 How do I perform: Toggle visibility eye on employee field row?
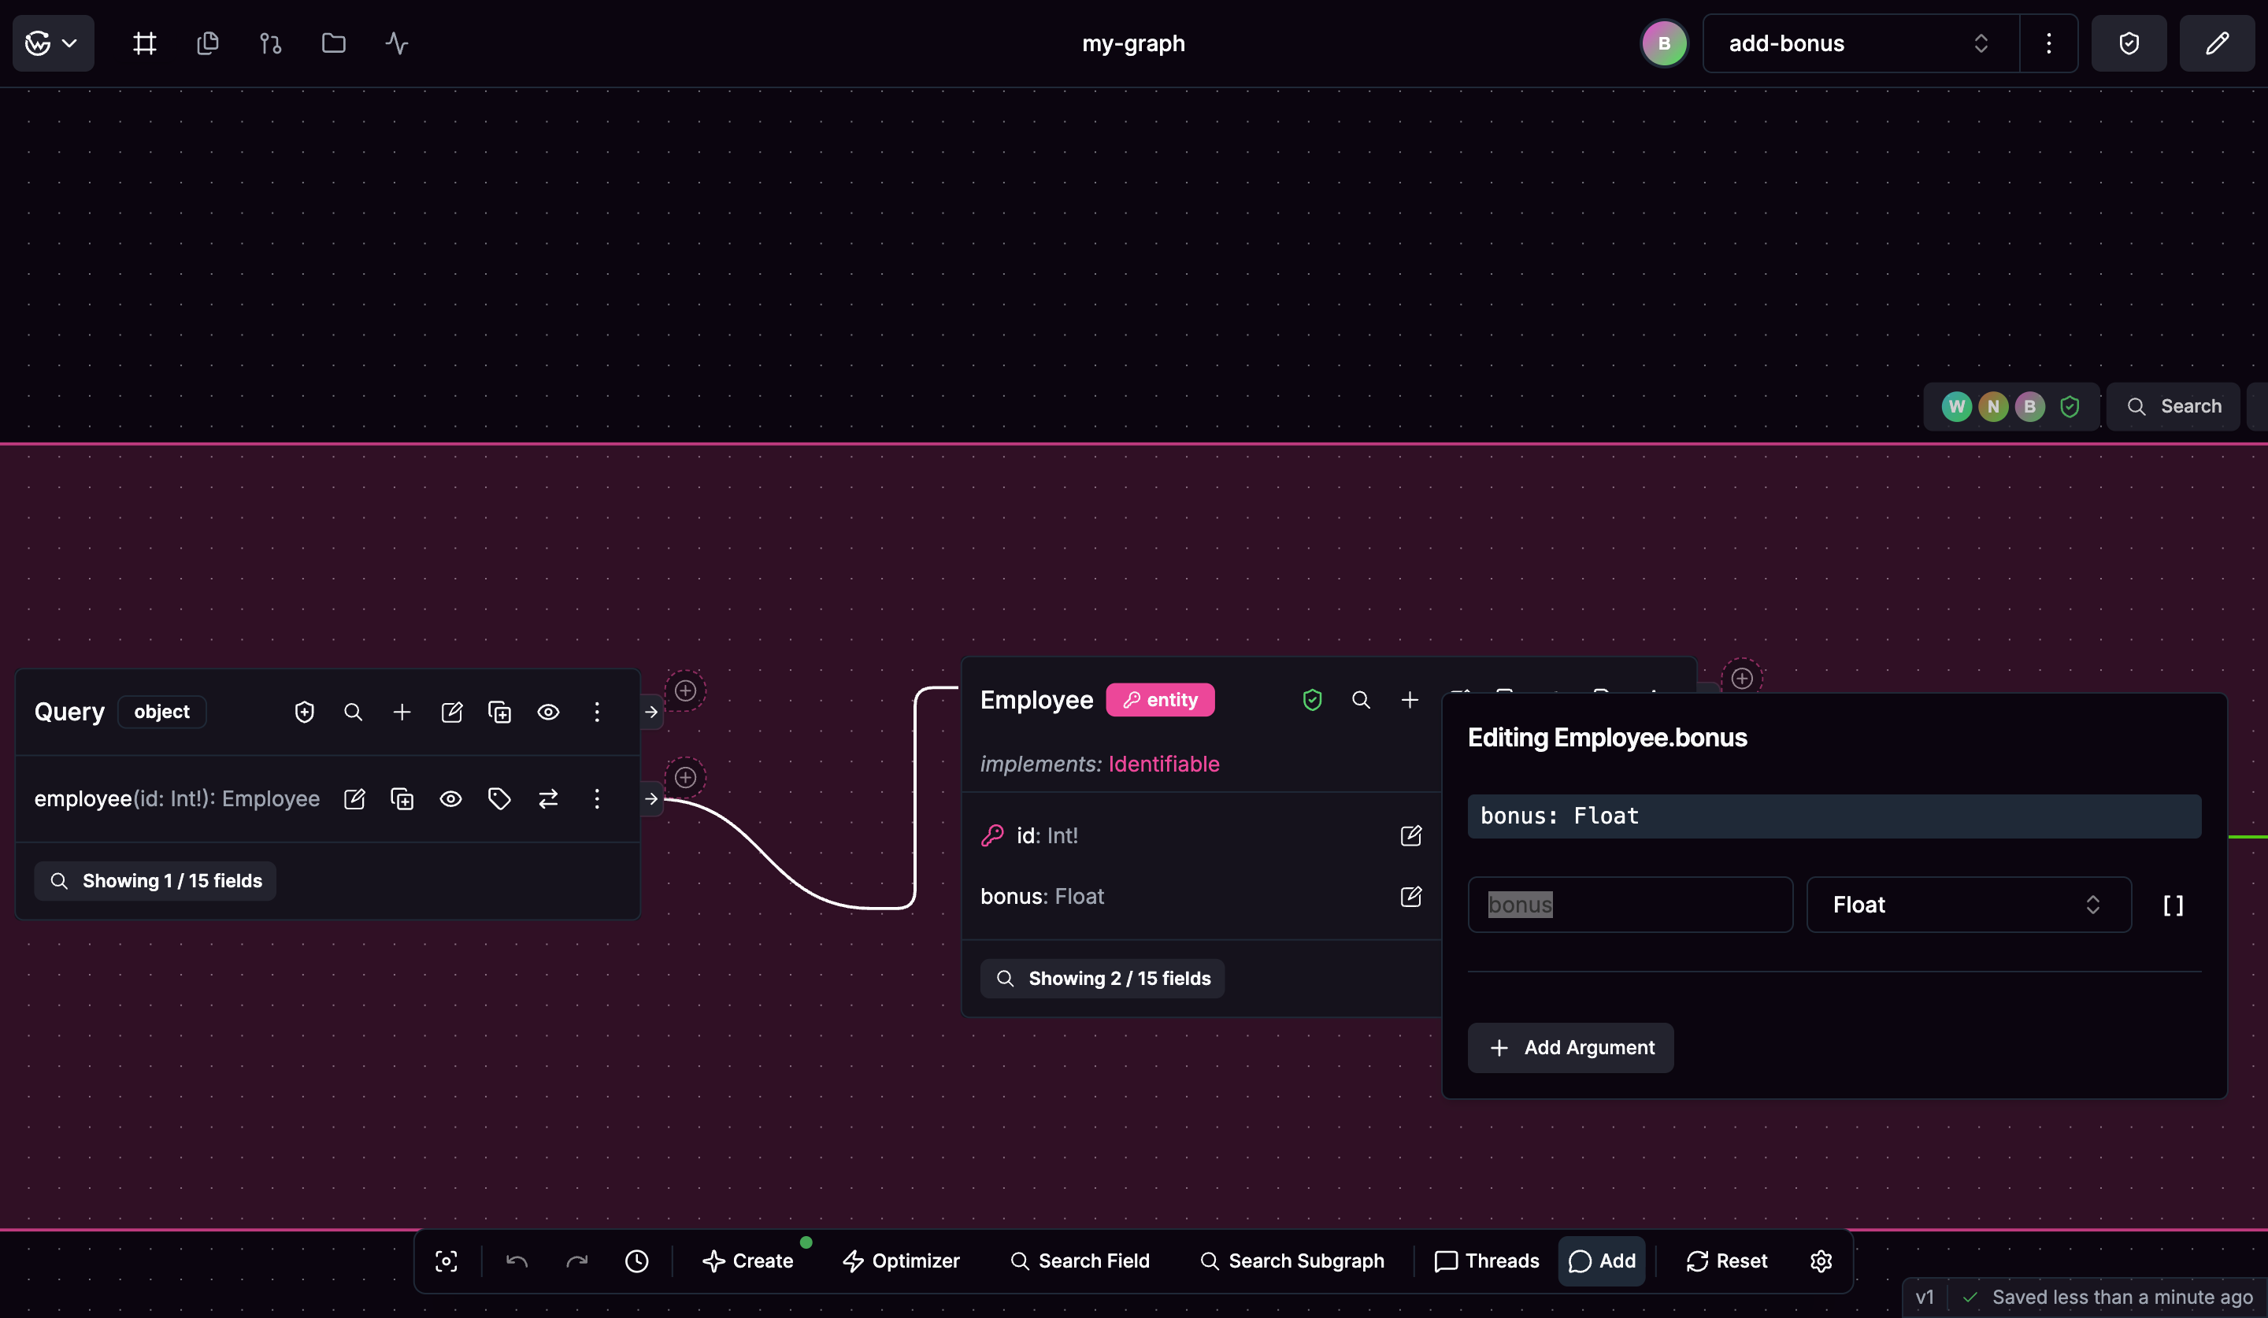tap(451, 798)
